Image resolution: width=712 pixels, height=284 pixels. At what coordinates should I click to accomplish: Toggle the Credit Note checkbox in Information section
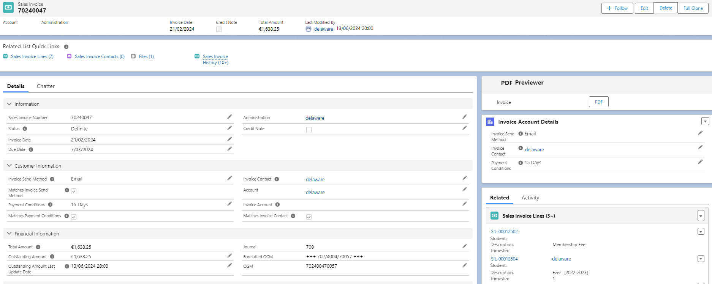click(309, 130)
